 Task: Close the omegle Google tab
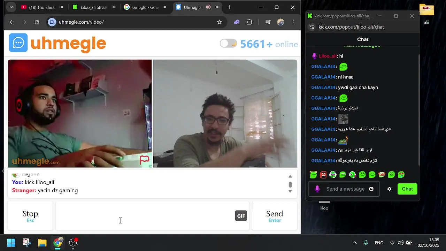point(165,7)
